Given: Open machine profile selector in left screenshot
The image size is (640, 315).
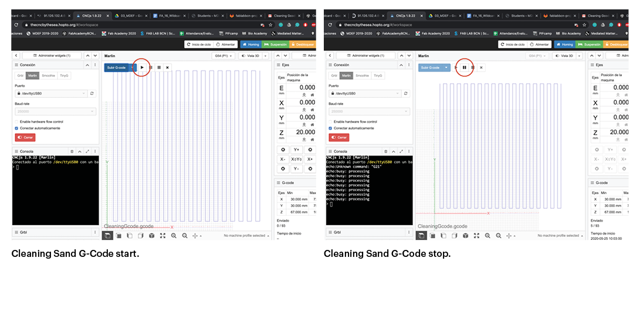Looking at the screenshot, I should tap(246, 235).
